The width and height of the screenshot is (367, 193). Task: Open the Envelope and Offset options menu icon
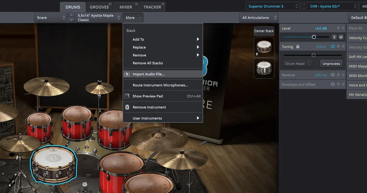click(x=338, y=84)
